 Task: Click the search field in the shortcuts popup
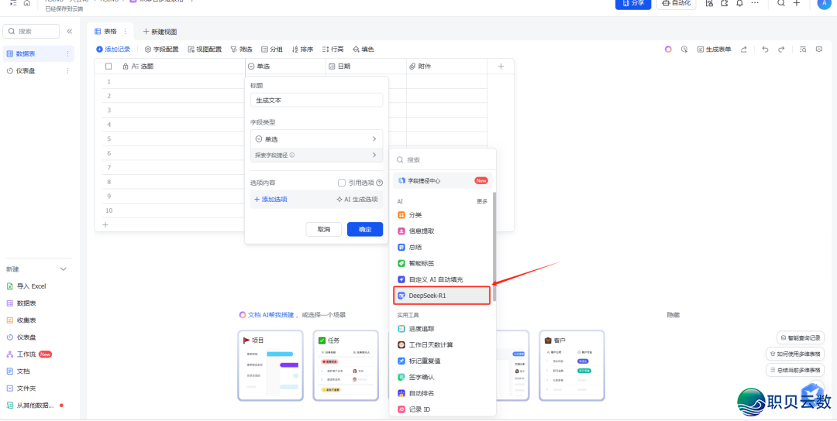coord(443,159)
